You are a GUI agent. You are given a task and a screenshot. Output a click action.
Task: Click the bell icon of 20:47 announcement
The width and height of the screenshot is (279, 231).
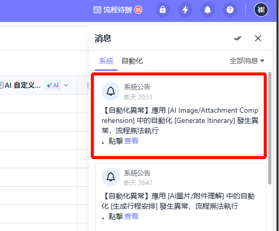click(111, 177)
